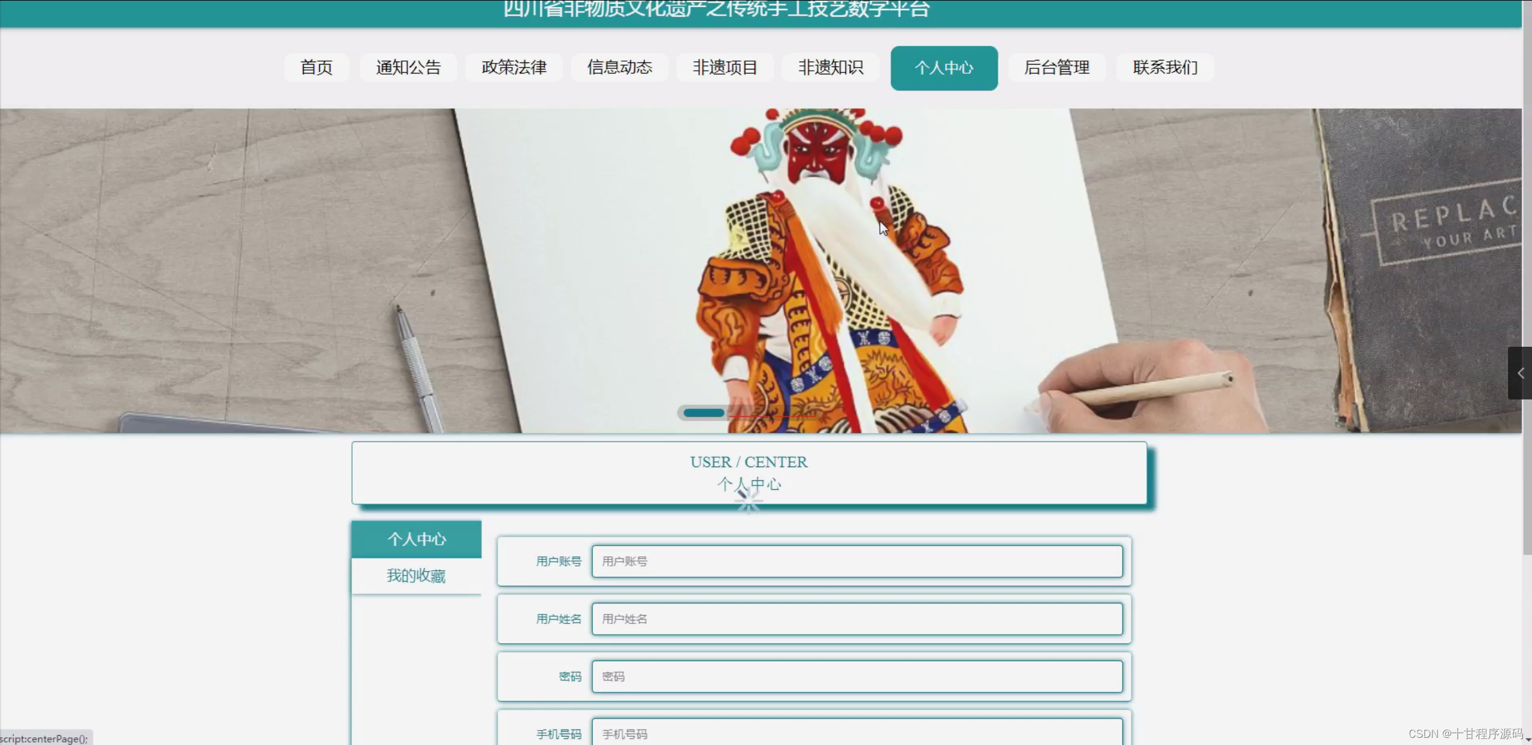Focus the 密码 input field
The height and width of the screenshot is (745, 1532).
(856, 676)
